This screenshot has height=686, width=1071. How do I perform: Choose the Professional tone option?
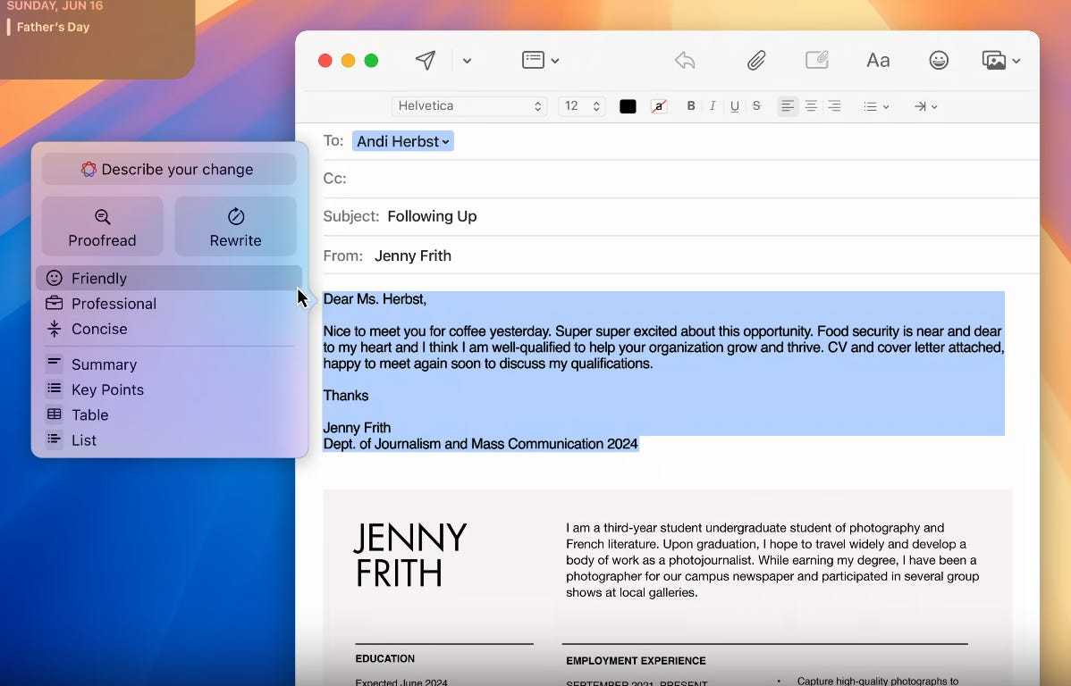[x=169, y=304]
